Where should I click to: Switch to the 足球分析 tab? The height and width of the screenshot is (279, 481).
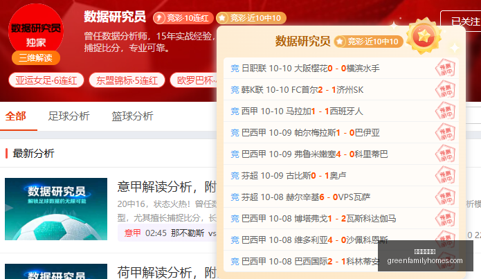click(x=69, y=116)
